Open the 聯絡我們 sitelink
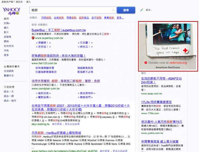This screenshot has height=152, width=199. 85,97
